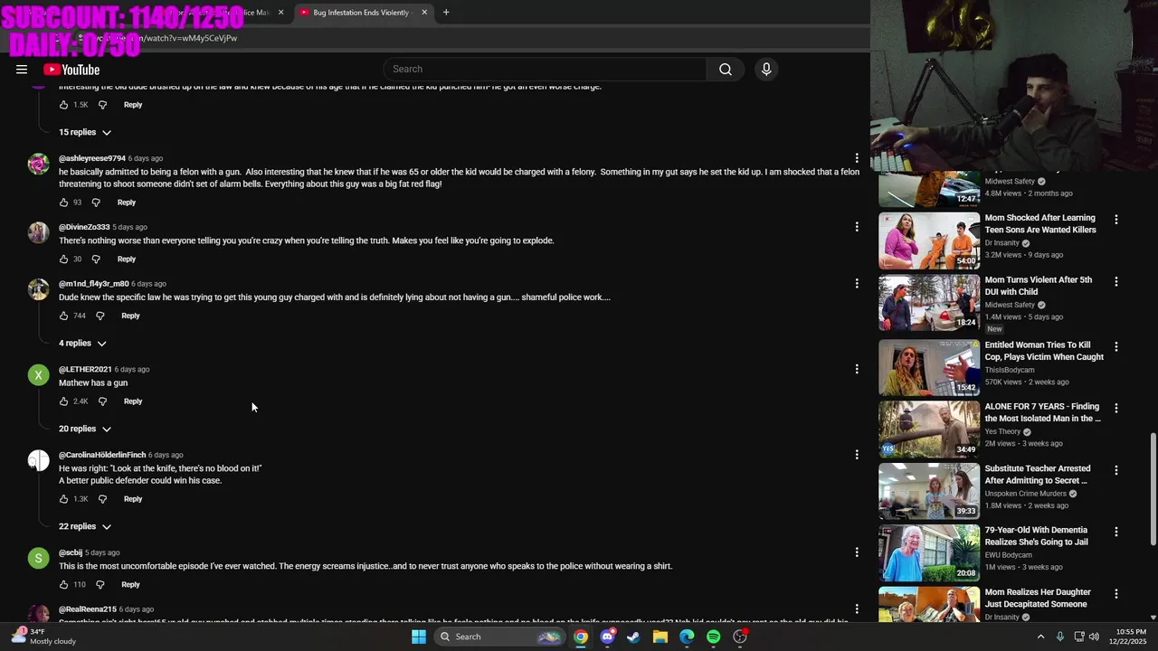Open 'Substitute Teacher Arrested' video thumbnail
The image size is (1158, 651).
[x=929, y=491]
